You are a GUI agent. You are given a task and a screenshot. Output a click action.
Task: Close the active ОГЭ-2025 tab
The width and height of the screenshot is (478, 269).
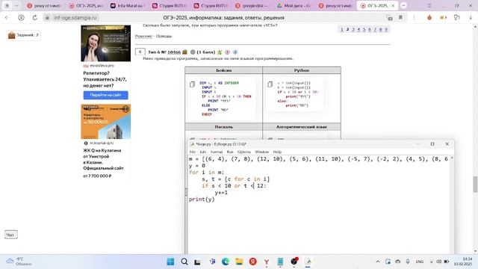point(393,5)
